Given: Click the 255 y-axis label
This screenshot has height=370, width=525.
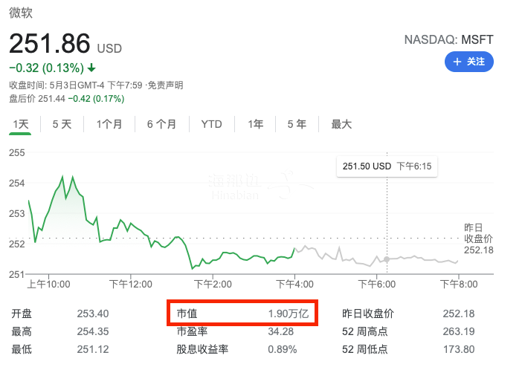Looking at the screenshot, I should tap(17, 153).
